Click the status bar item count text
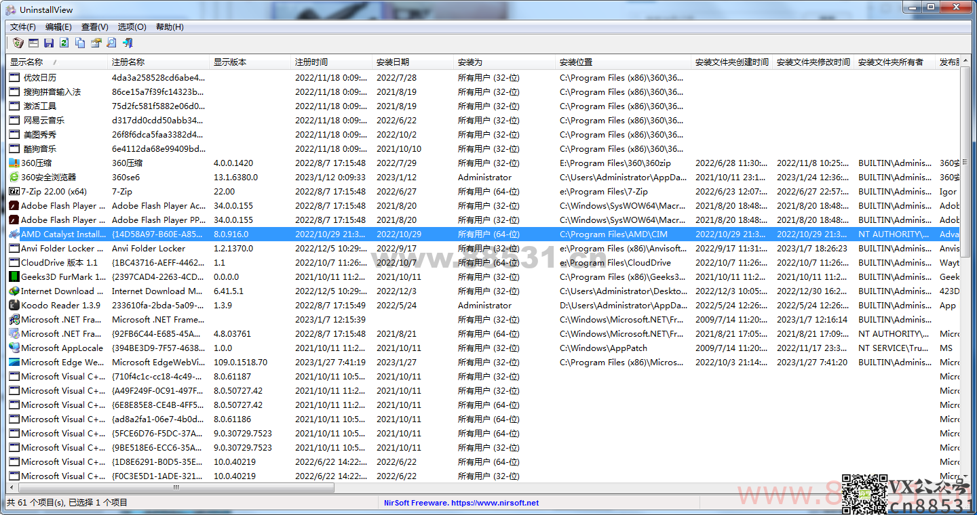Screen dimensions: 977x515 click(x=66, y=503)
